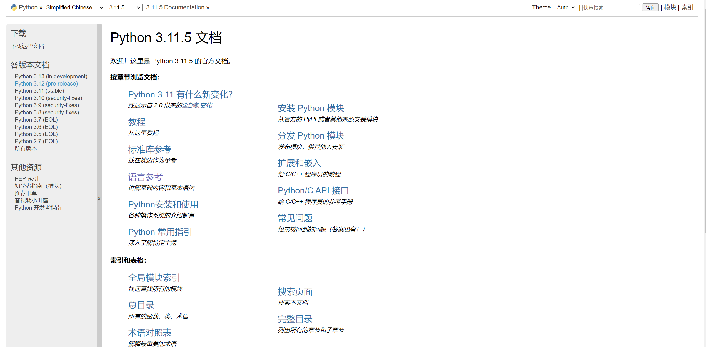Image resolution: width=706 pixels, height=347 pixels.
Task: Open the 全部新变化 link
Action: point(197,105)
